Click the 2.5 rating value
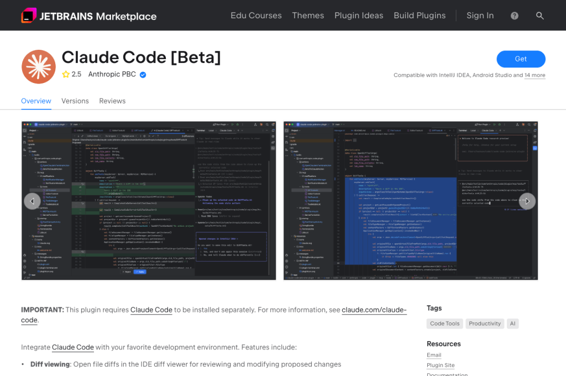566x376 pixels. pyautogui.click(x=76, y=74)
